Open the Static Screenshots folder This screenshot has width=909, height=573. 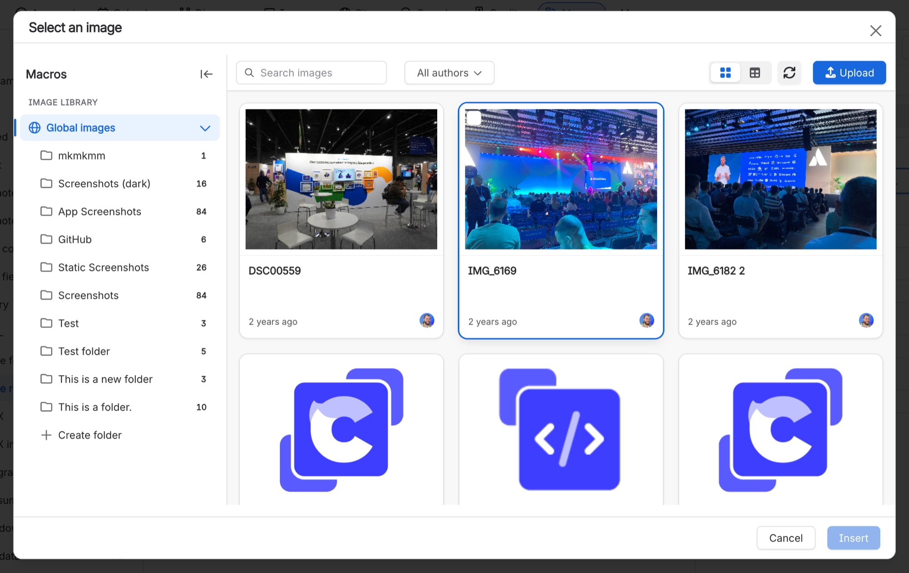pyautogui.click(x=120, y=267)
